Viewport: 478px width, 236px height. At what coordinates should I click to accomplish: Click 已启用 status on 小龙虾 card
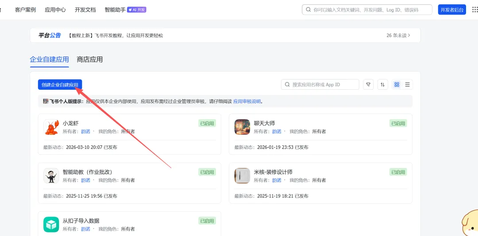click(207, 123)
